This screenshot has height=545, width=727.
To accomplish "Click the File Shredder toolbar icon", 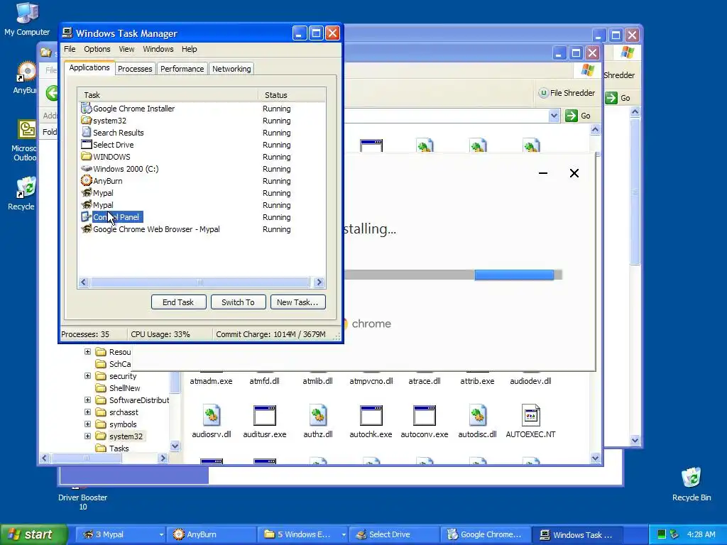I will tap(567, 93).
